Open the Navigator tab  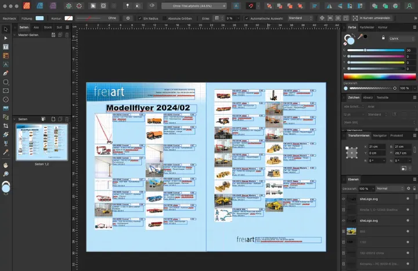[380, 135]
